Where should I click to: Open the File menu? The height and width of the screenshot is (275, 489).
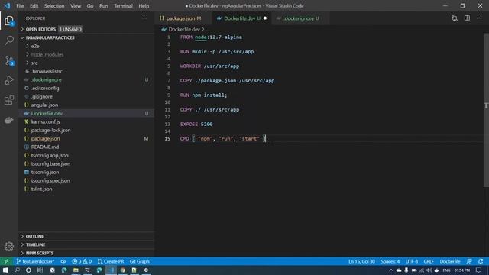[20, 5]
